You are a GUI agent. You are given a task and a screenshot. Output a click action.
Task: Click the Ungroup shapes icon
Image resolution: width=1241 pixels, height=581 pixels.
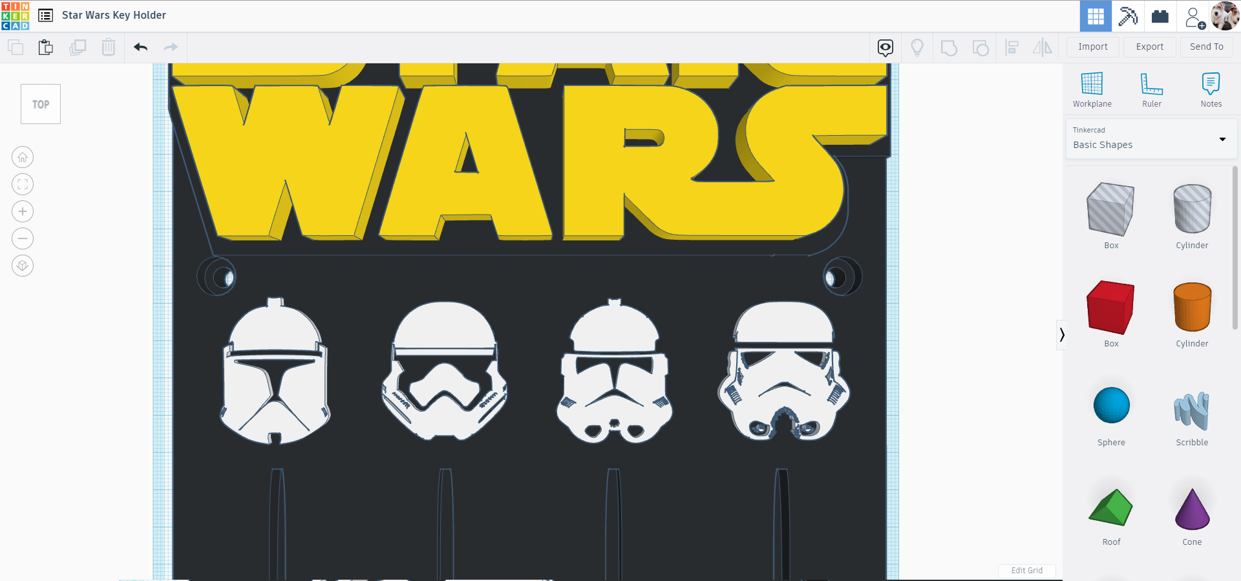pyautogui.click(x=981, y=48)
